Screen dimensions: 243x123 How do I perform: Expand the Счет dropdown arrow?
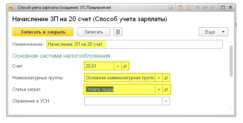coord(118,66)
